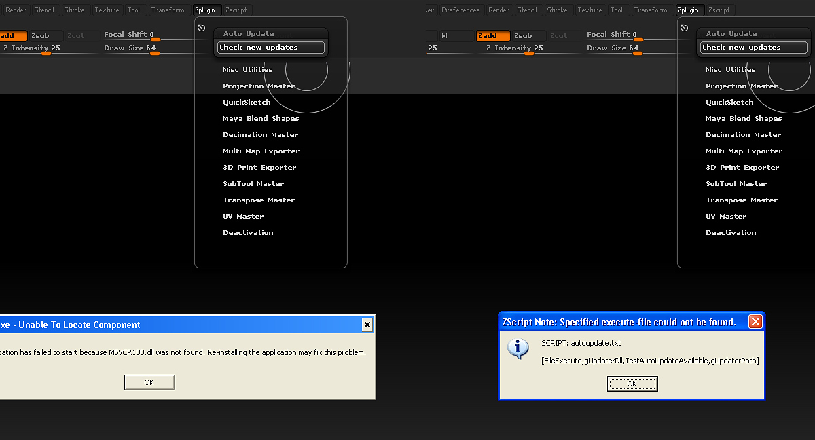The height and width of the screenshot is (440, 815).
Task: Open the Zscript menu
Action: tap(236, 10)
